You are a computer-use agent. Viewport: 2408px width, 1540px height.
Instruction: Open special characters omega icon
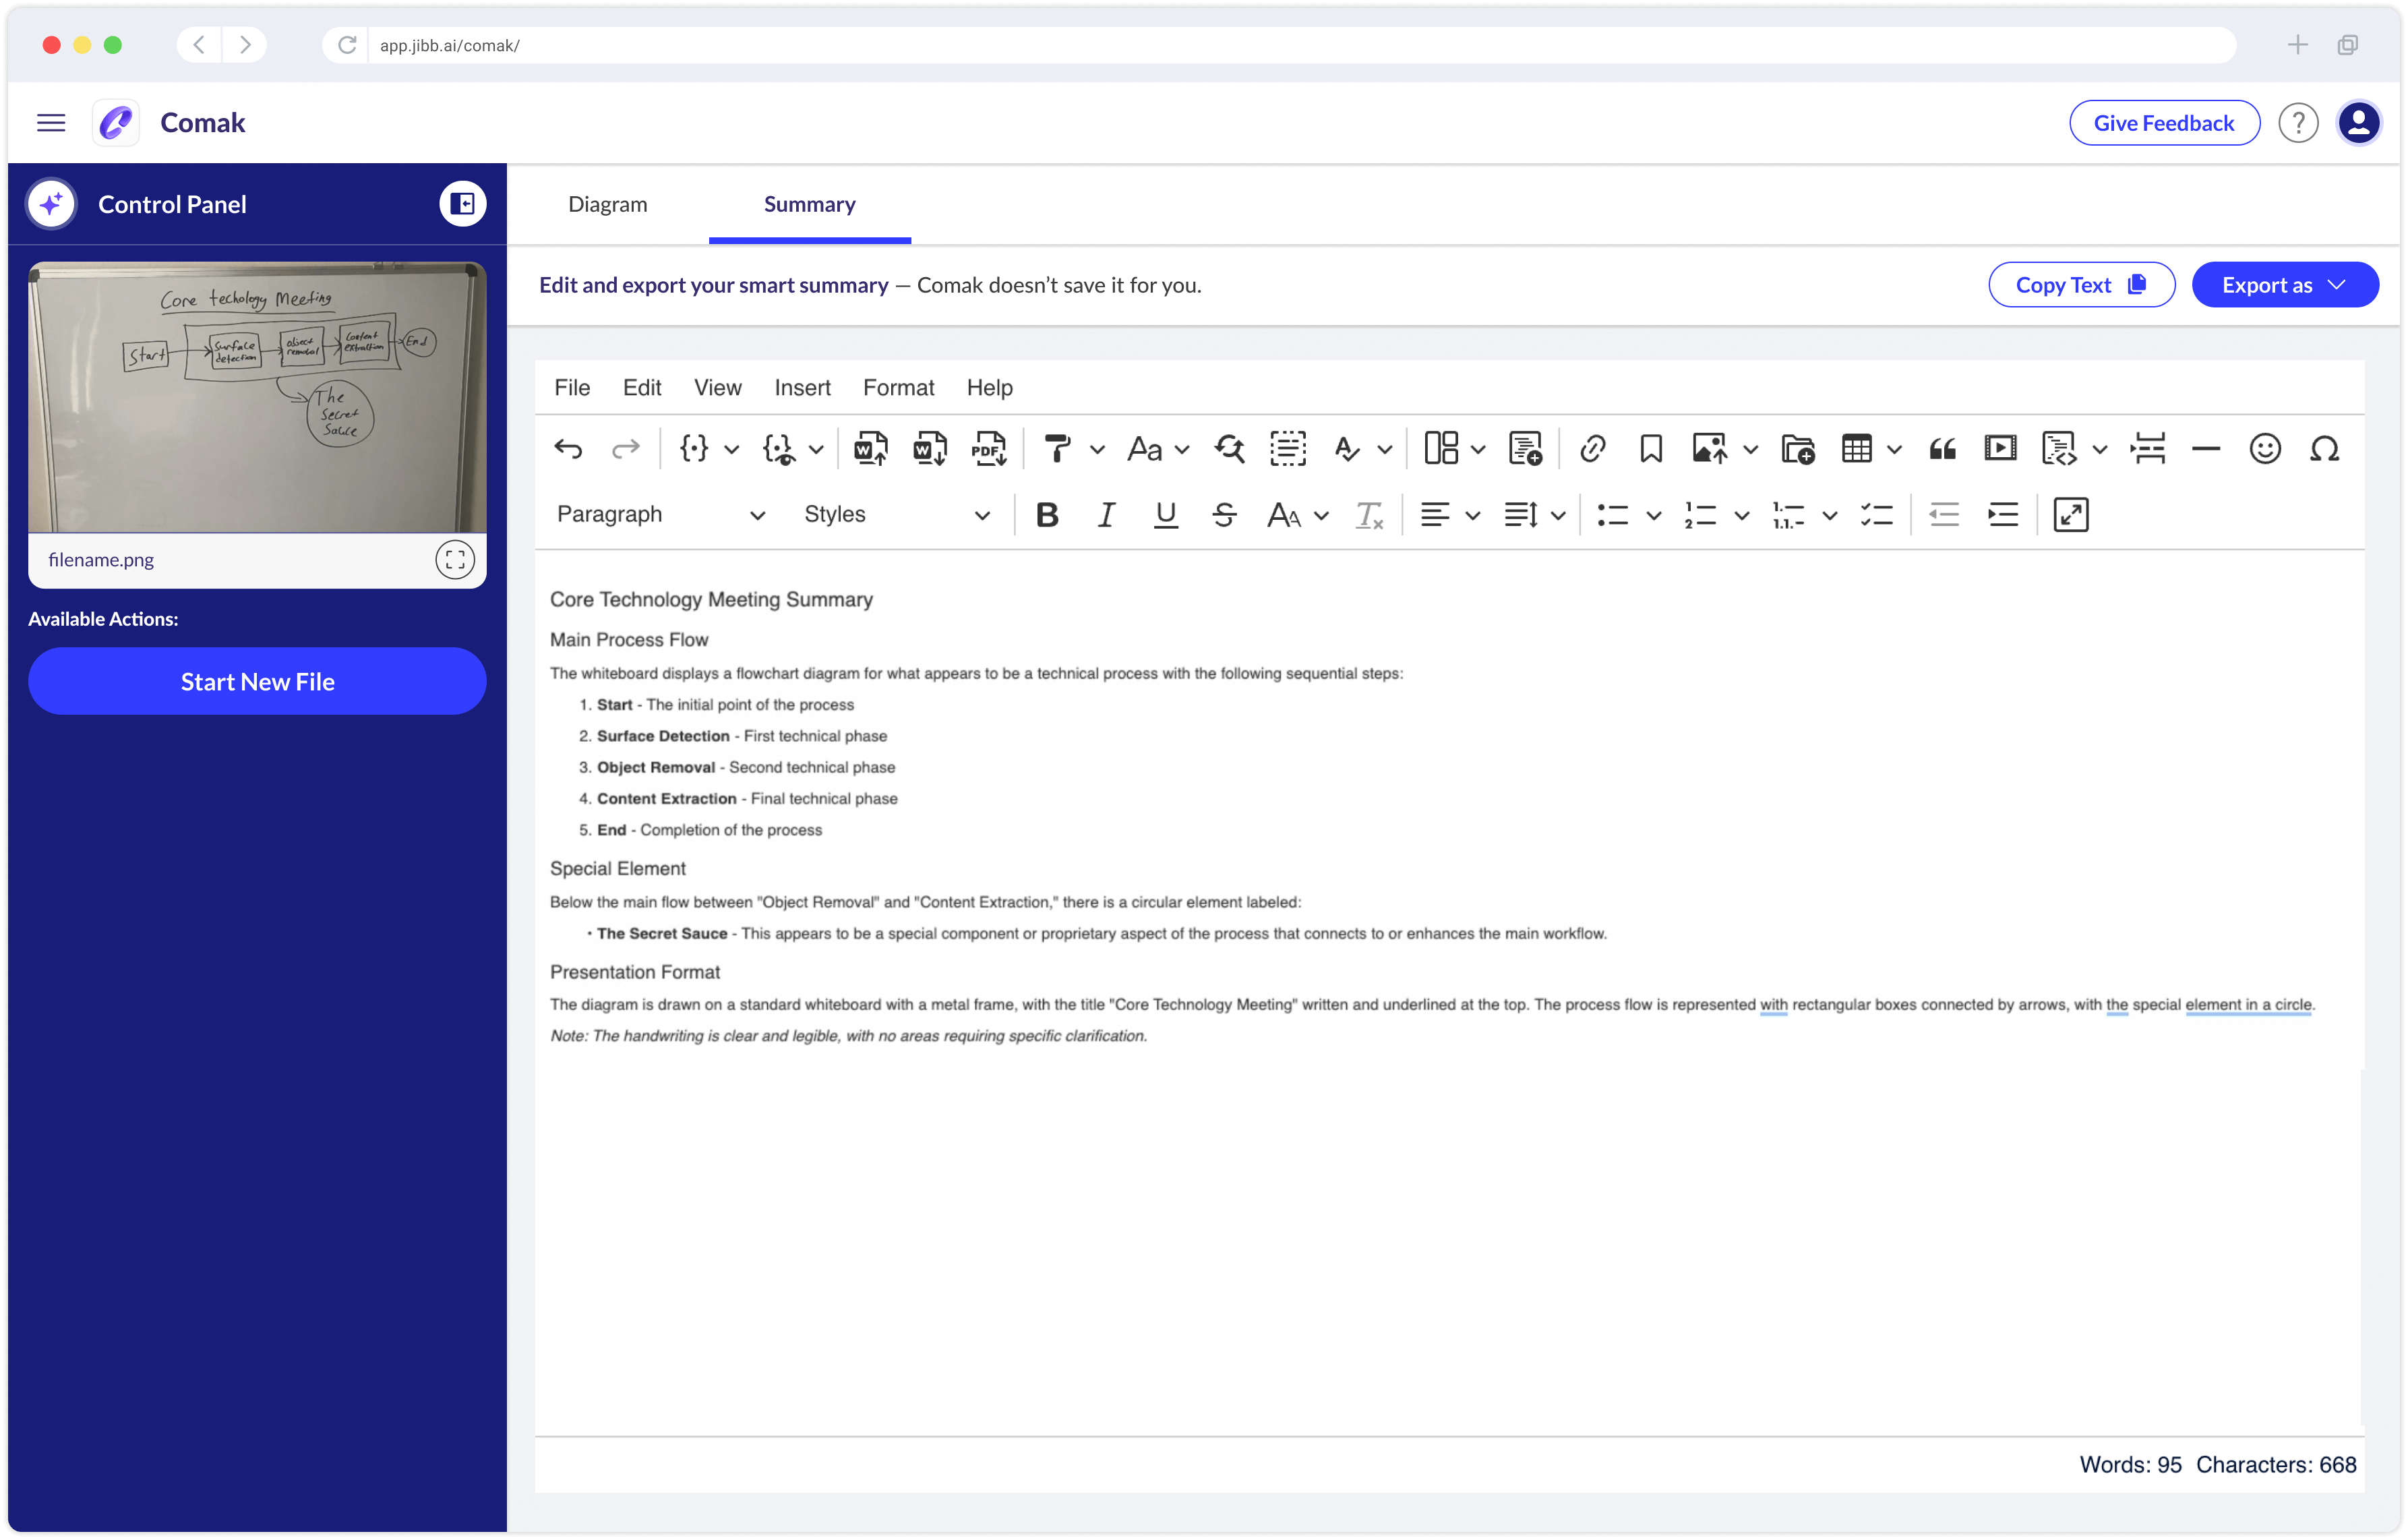pyautogui.click(x=2323, y=449)
